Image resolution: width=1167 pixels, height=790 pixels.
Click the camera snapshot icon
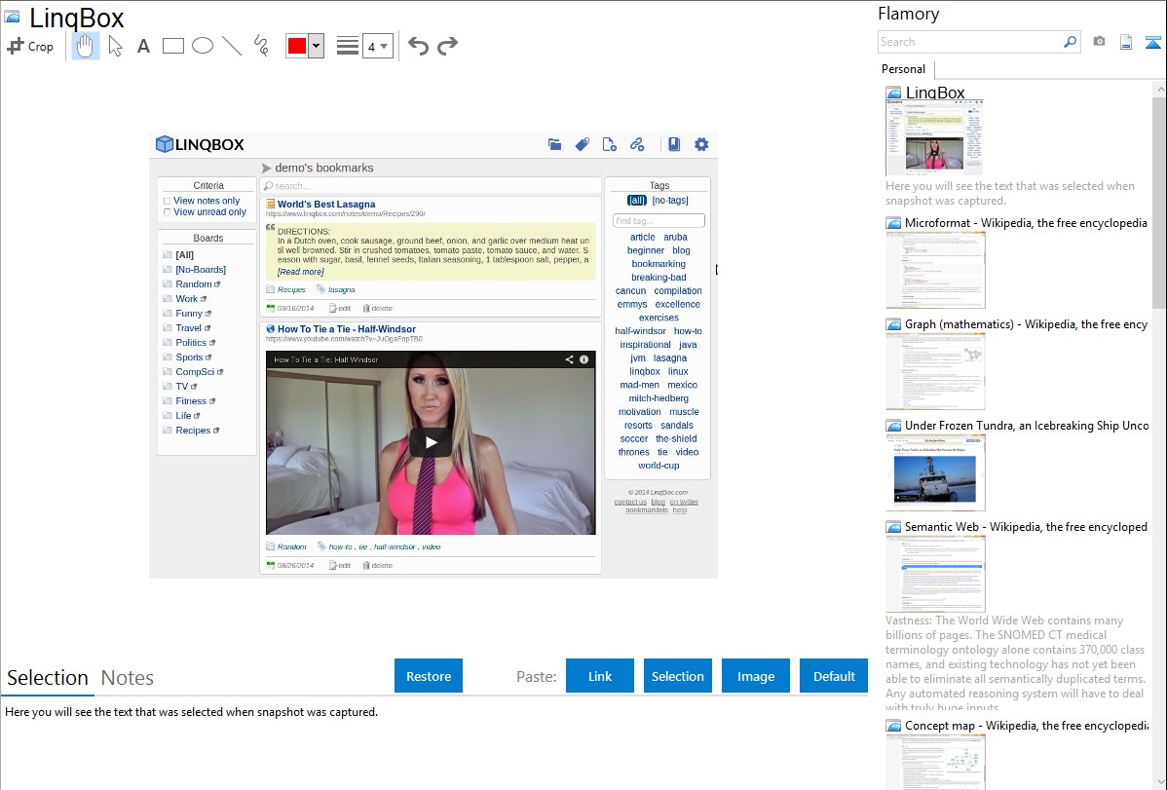[x=1099, y=42]
